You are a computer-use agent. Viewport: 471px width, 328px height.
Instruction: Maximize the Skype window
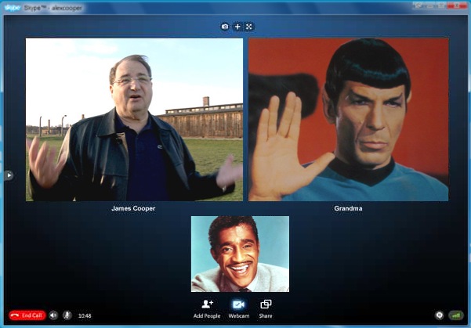(437, 5)
